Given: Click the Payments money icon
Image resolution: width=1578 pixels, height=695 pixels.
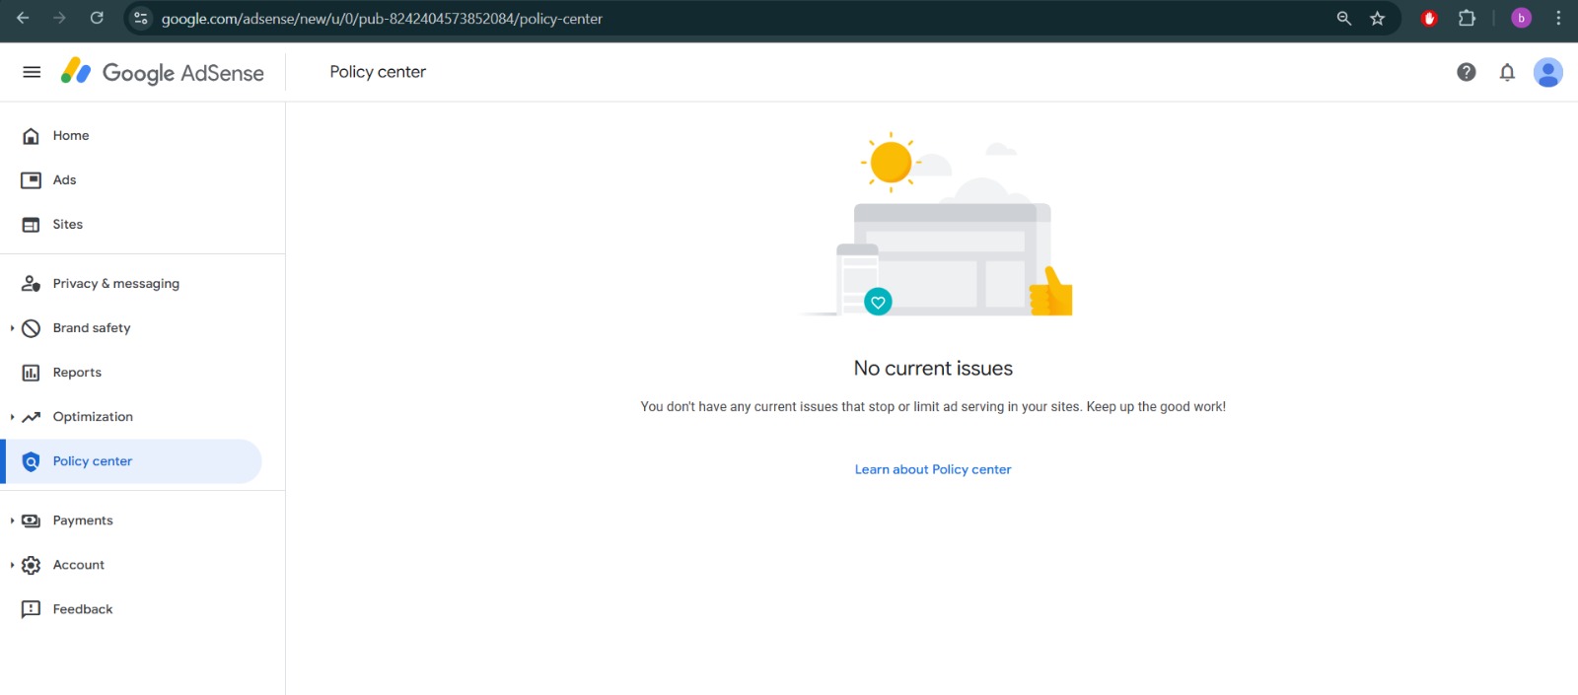Looking at the screenshot, I should (x=31, y=521).
